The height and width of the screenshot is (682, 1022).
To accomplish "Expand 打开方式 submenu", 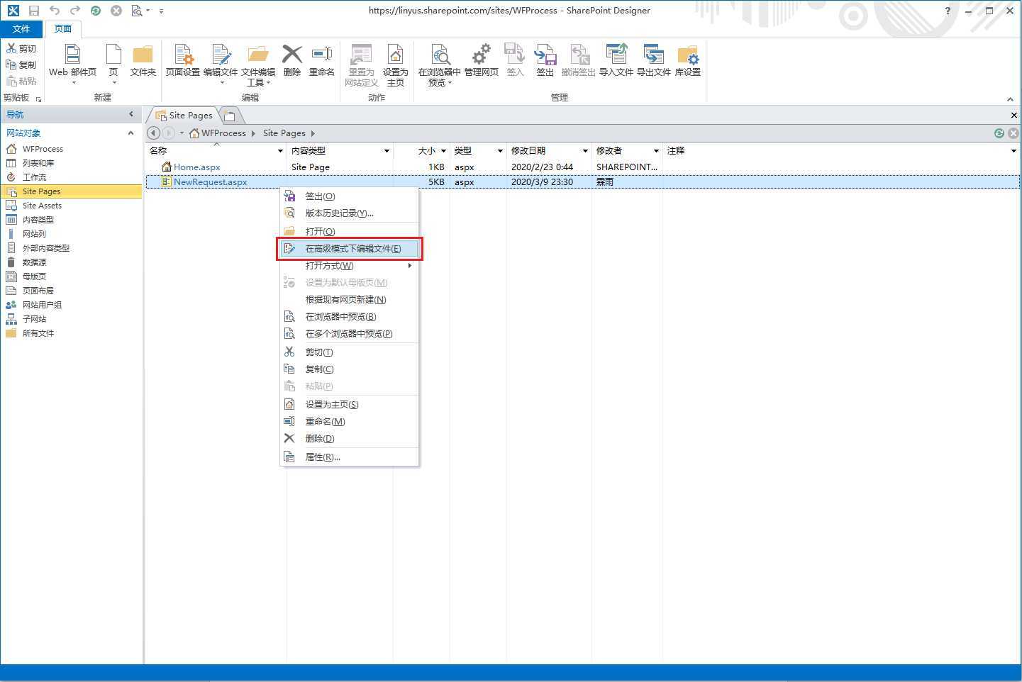I will click(x=349, y=266).
